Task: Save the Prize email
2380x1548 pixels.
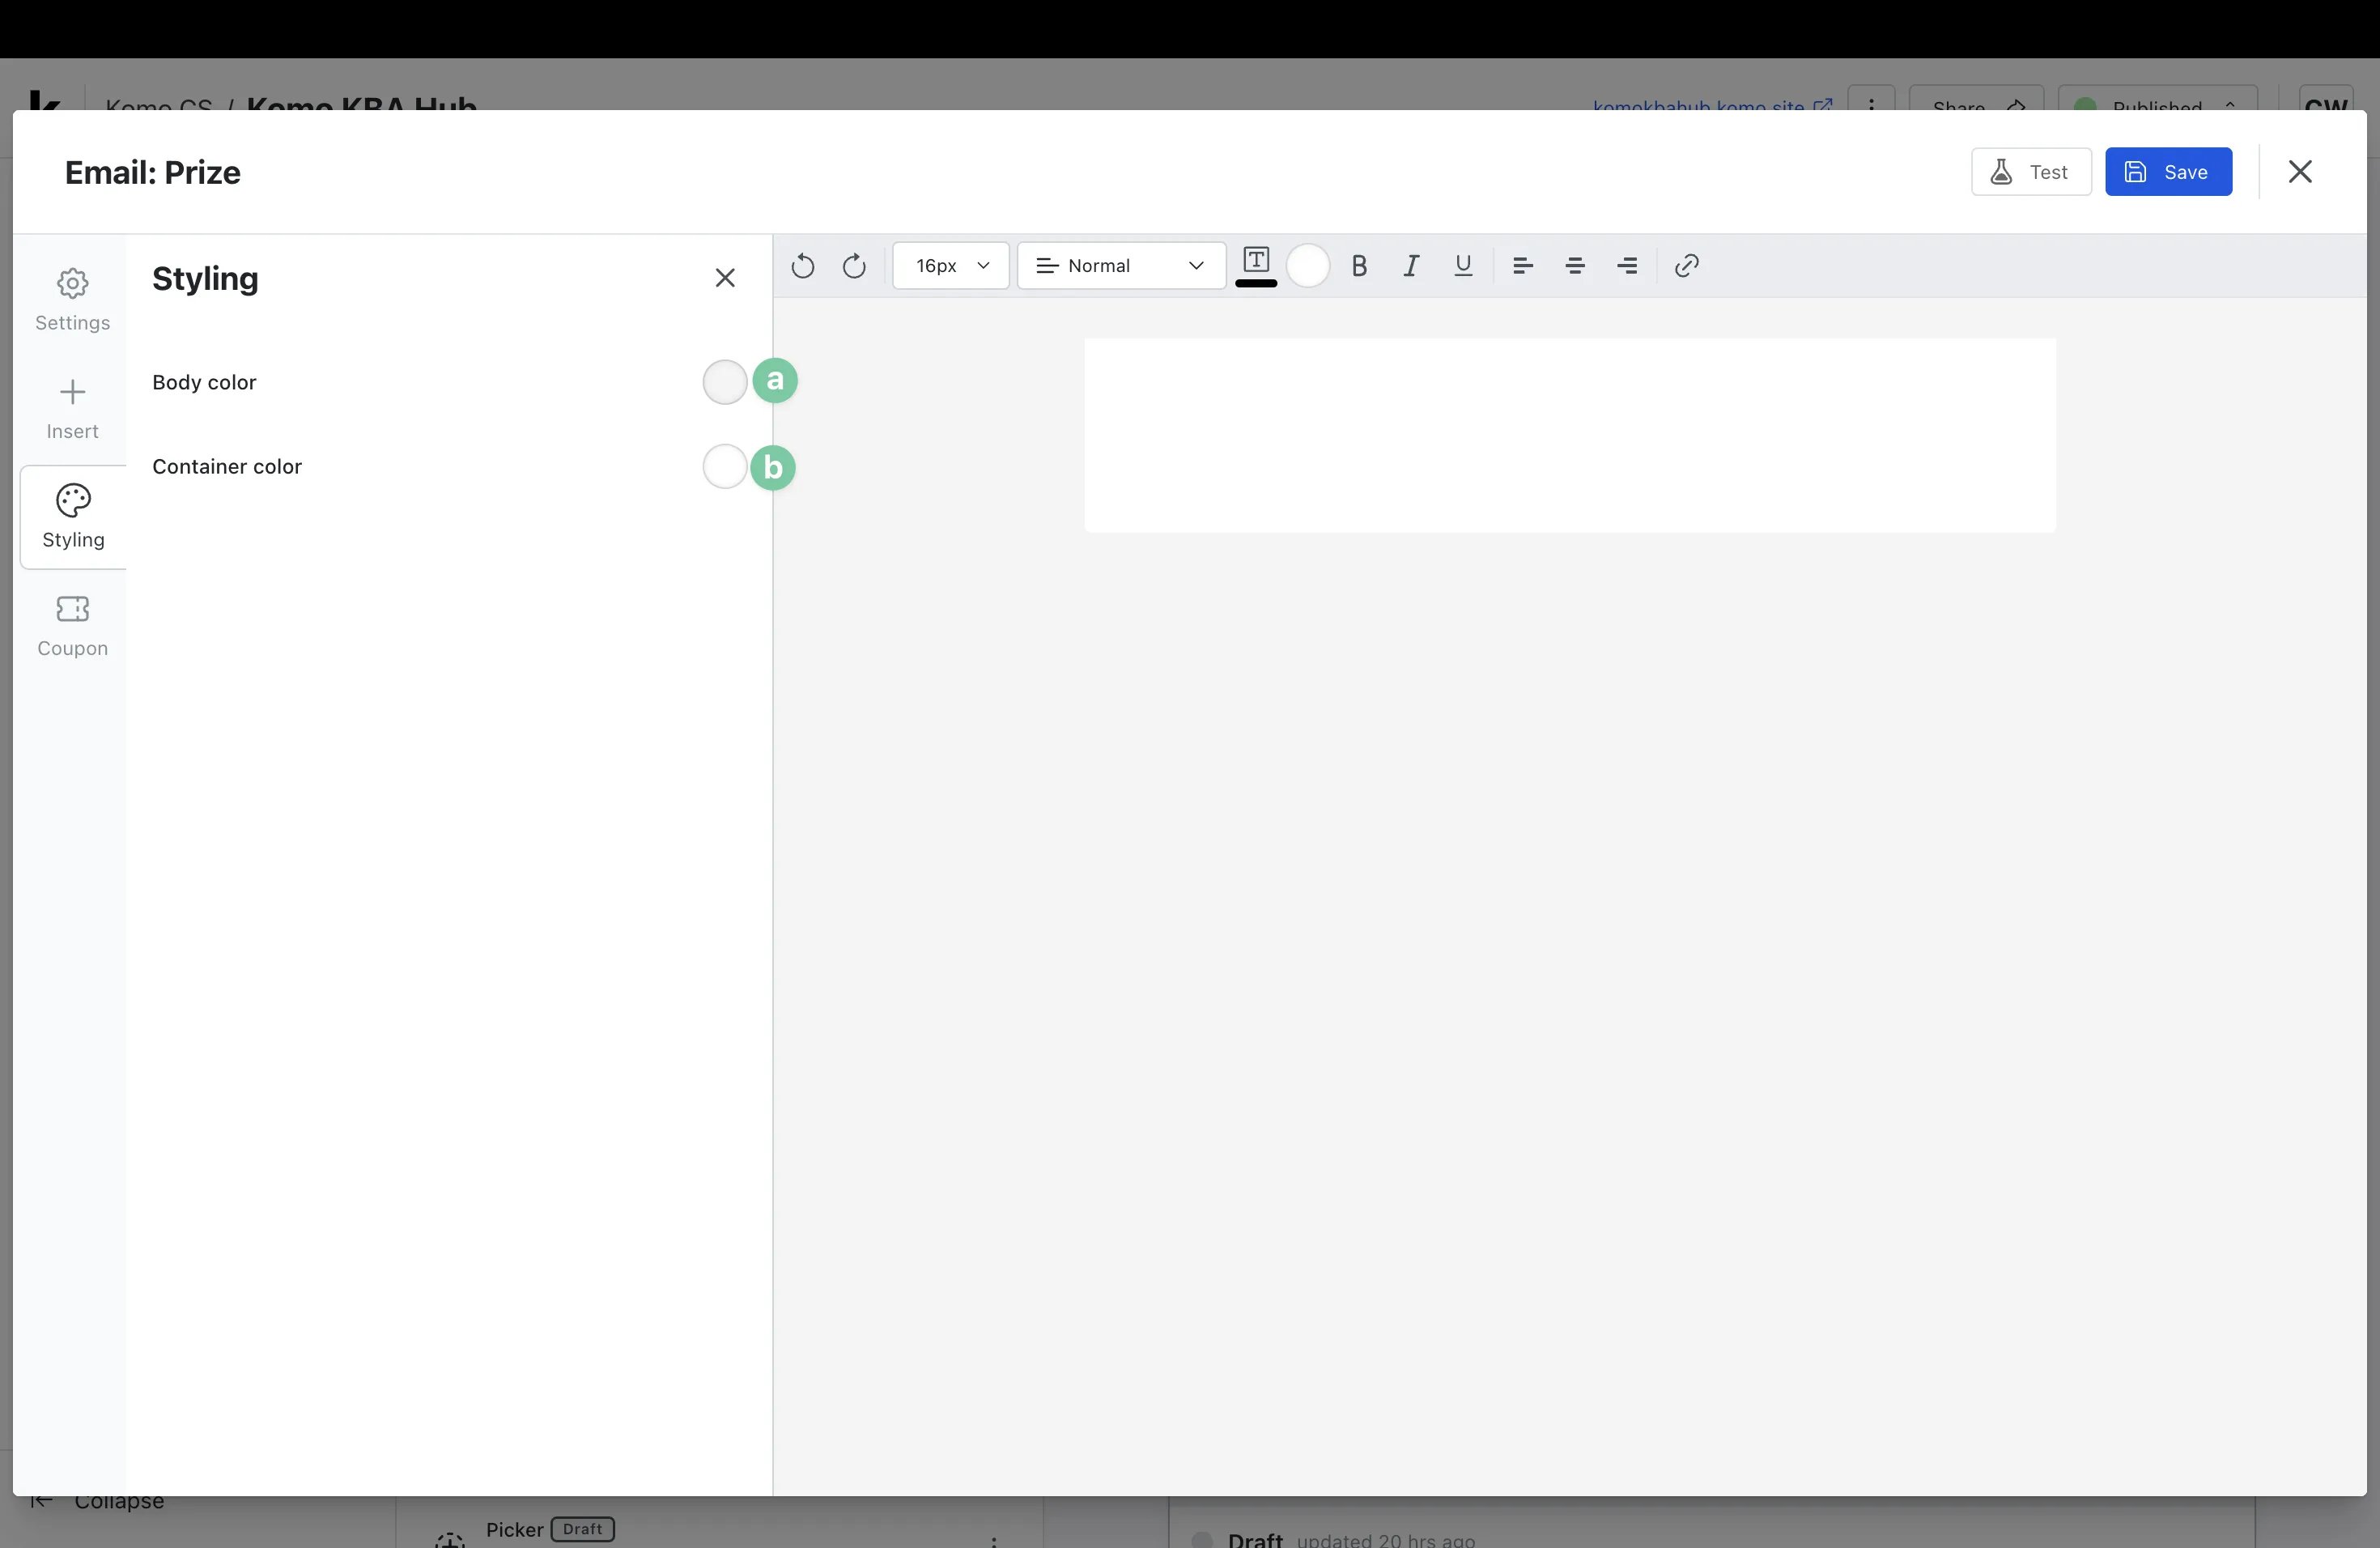Action: [x=2168, y=172]
